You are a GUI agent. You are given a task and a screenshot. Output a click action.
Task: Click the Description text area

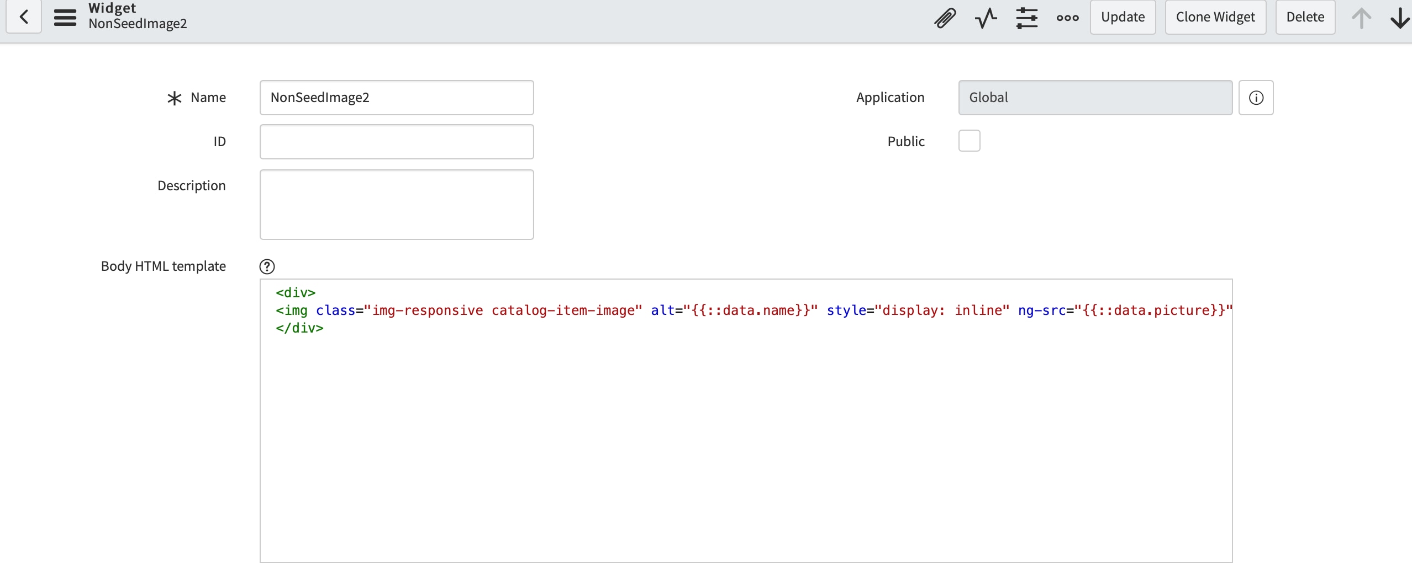(397, 205)
